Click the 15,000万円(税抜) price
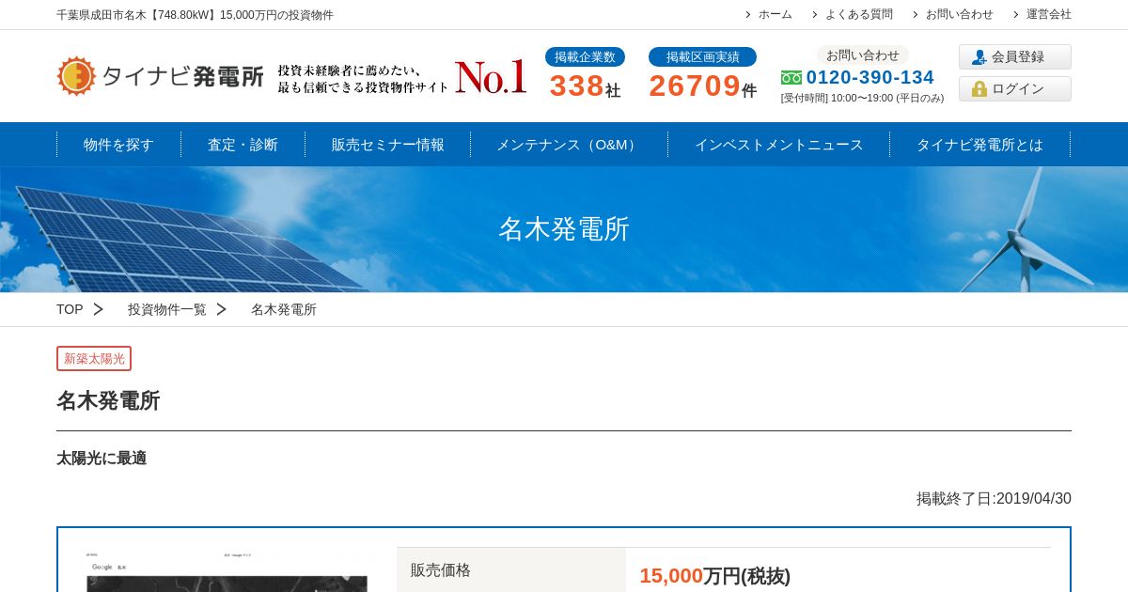This screenshot has height=592, width=1128. tap(715, 576)
